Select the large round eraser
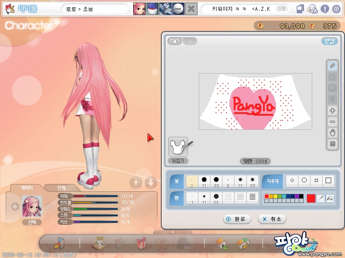Screen dimensions: 345x258 304,181
